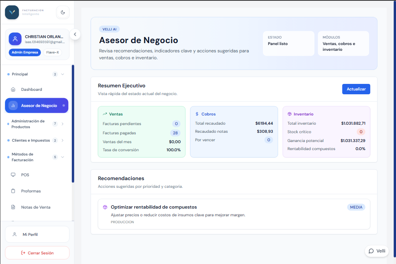Viewport: 396px width, 264px height.
Task: Click the Dashboard home icon
Action: pos(13,90)
